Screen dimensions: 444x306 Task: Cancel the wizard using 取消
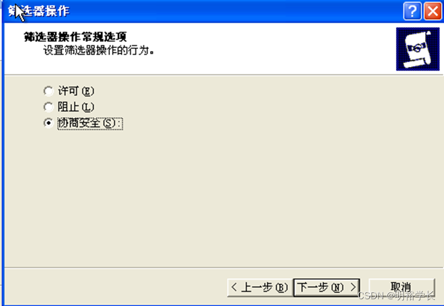pos(402,288)
